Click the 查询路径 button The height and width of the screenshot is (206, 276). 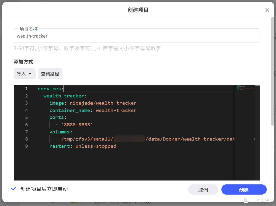click(50, 74)
